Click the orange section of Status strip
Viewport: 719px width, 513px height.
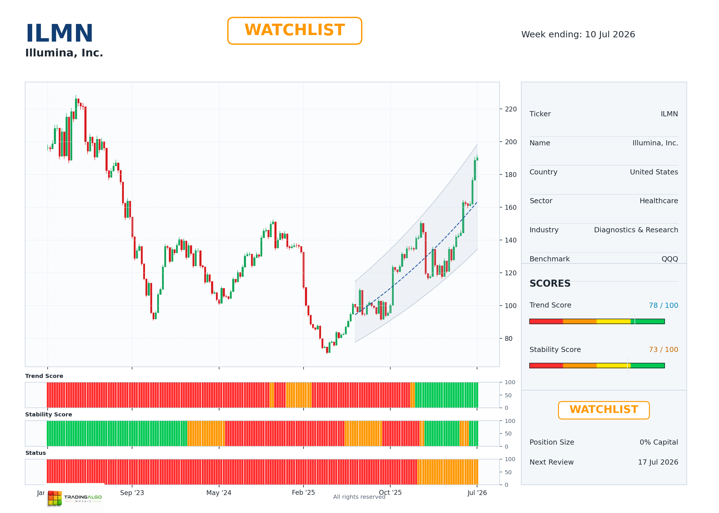pos(447,472)
